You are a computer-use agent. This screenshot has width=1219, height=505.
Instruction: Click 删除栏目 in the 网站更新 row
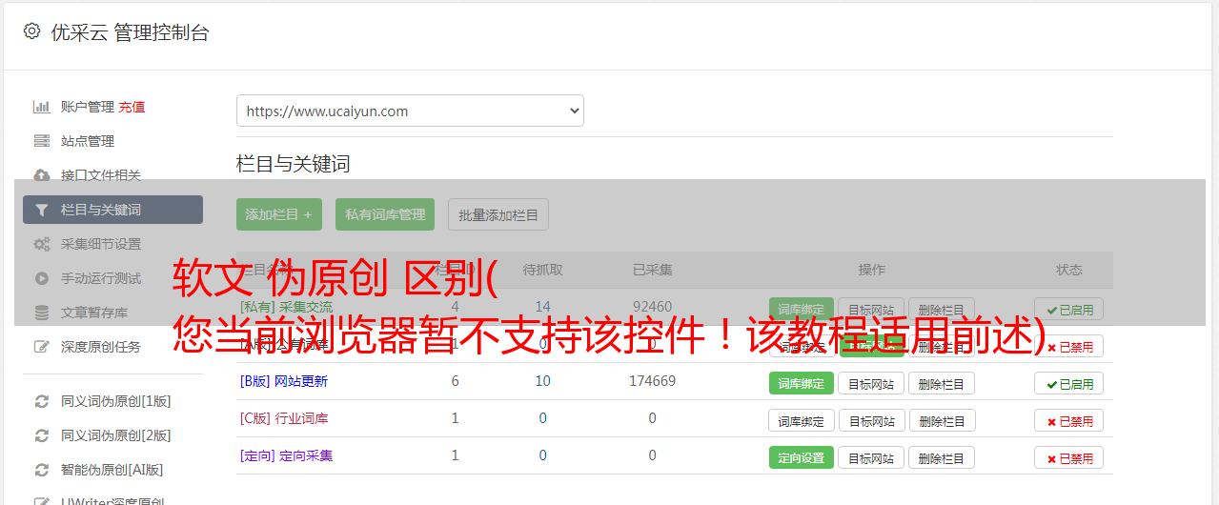[942, 383]
